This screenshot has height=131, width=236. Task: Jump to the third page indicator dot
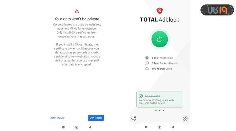point(163,111)
